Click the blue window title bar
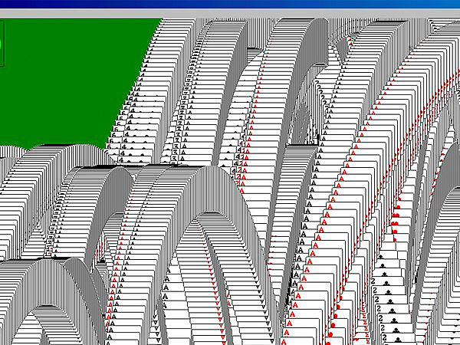460x345 pixels. [x=230, y=4]
